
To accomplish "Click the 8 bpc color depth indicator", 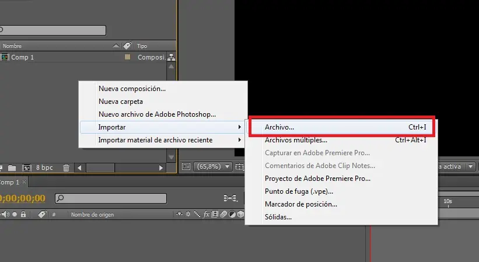I will (x=44, y=167).
